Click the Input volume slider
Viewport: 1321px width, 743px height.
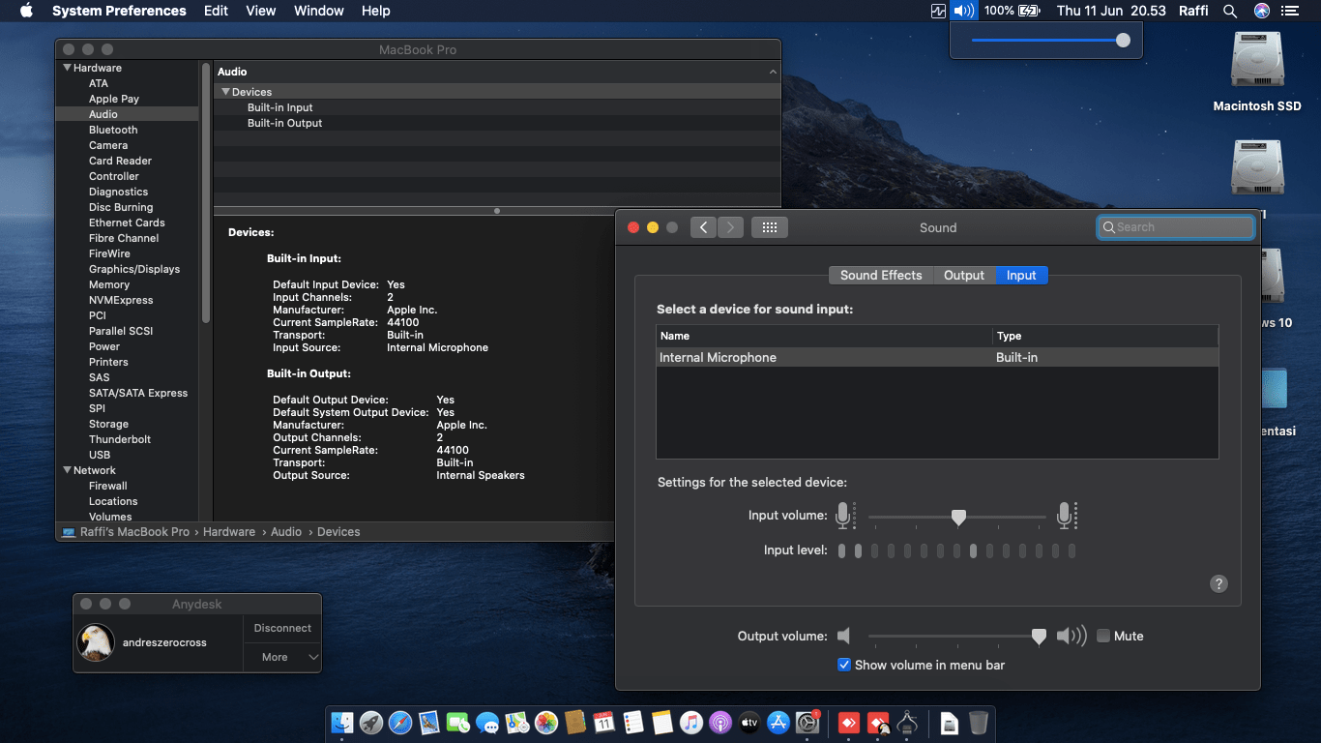[x=957, y=518]
